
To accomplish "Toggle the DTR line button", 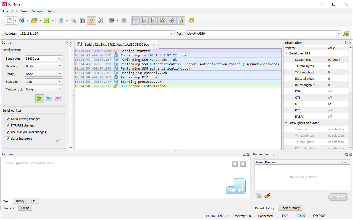I will pos(40,98).
